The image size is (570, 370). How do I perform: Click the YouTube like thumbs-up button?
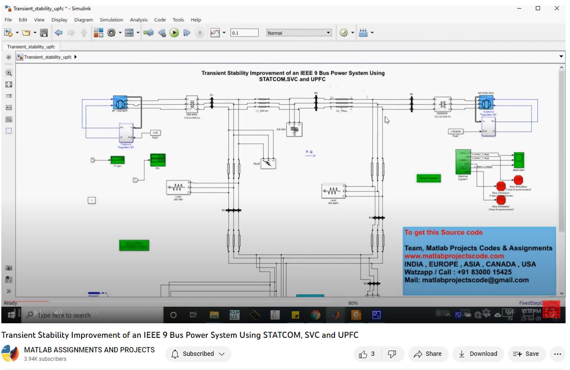click(367, 354)
